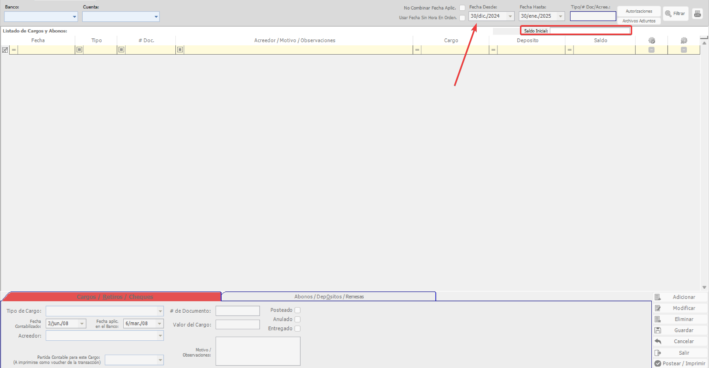Expand the Fecha Desde date picker

(510, 16)
